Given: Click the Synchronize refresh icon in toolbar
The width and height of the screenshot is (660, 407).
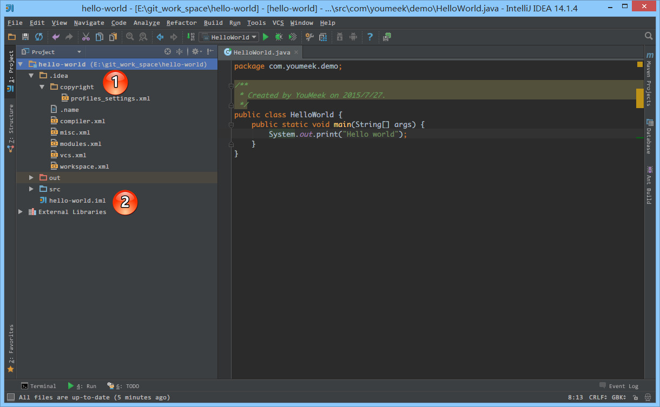Looking at the screenshot, I should pos(39,37).
